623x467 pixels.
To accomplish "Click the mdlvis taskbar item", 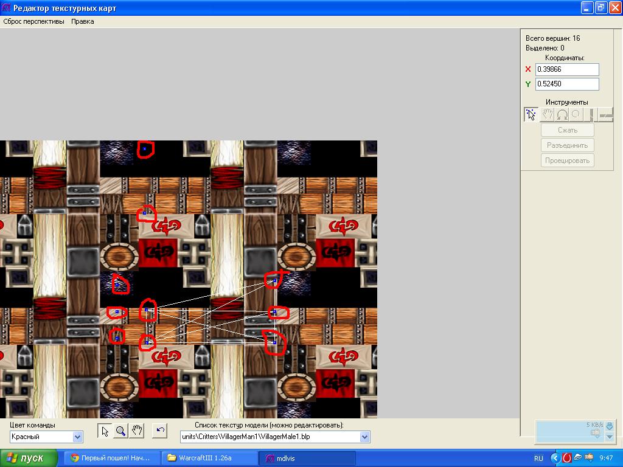I will pos(307,458).
